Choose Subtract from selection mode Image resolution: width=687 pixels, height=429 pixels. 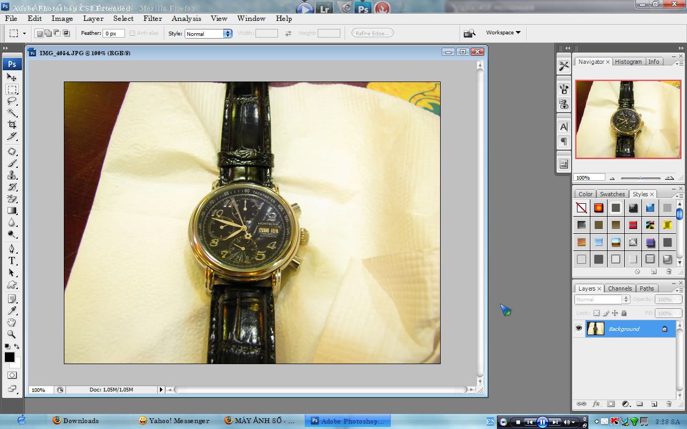click(x=57, y=33)
